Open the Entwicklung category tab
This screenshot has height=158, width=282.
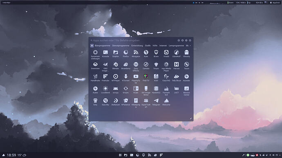pos(137,46)
